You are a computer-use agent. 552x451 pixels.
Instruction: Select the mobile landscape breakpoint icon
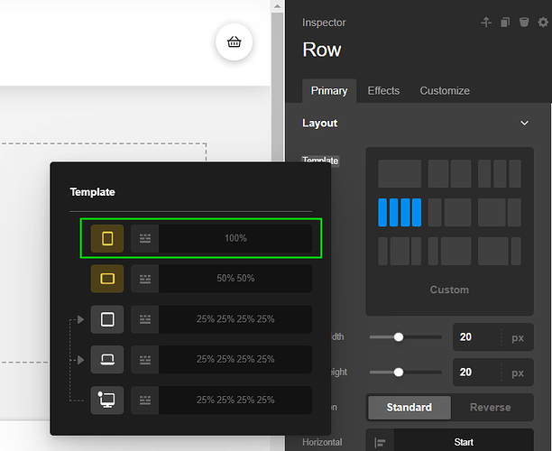pyautogui.click(x=107, y=279)
